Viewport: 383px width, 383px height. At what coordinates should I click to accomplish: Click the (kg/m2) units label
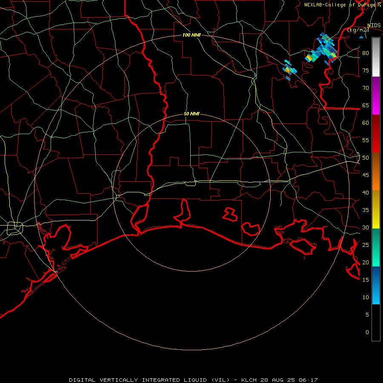[358, 30]
